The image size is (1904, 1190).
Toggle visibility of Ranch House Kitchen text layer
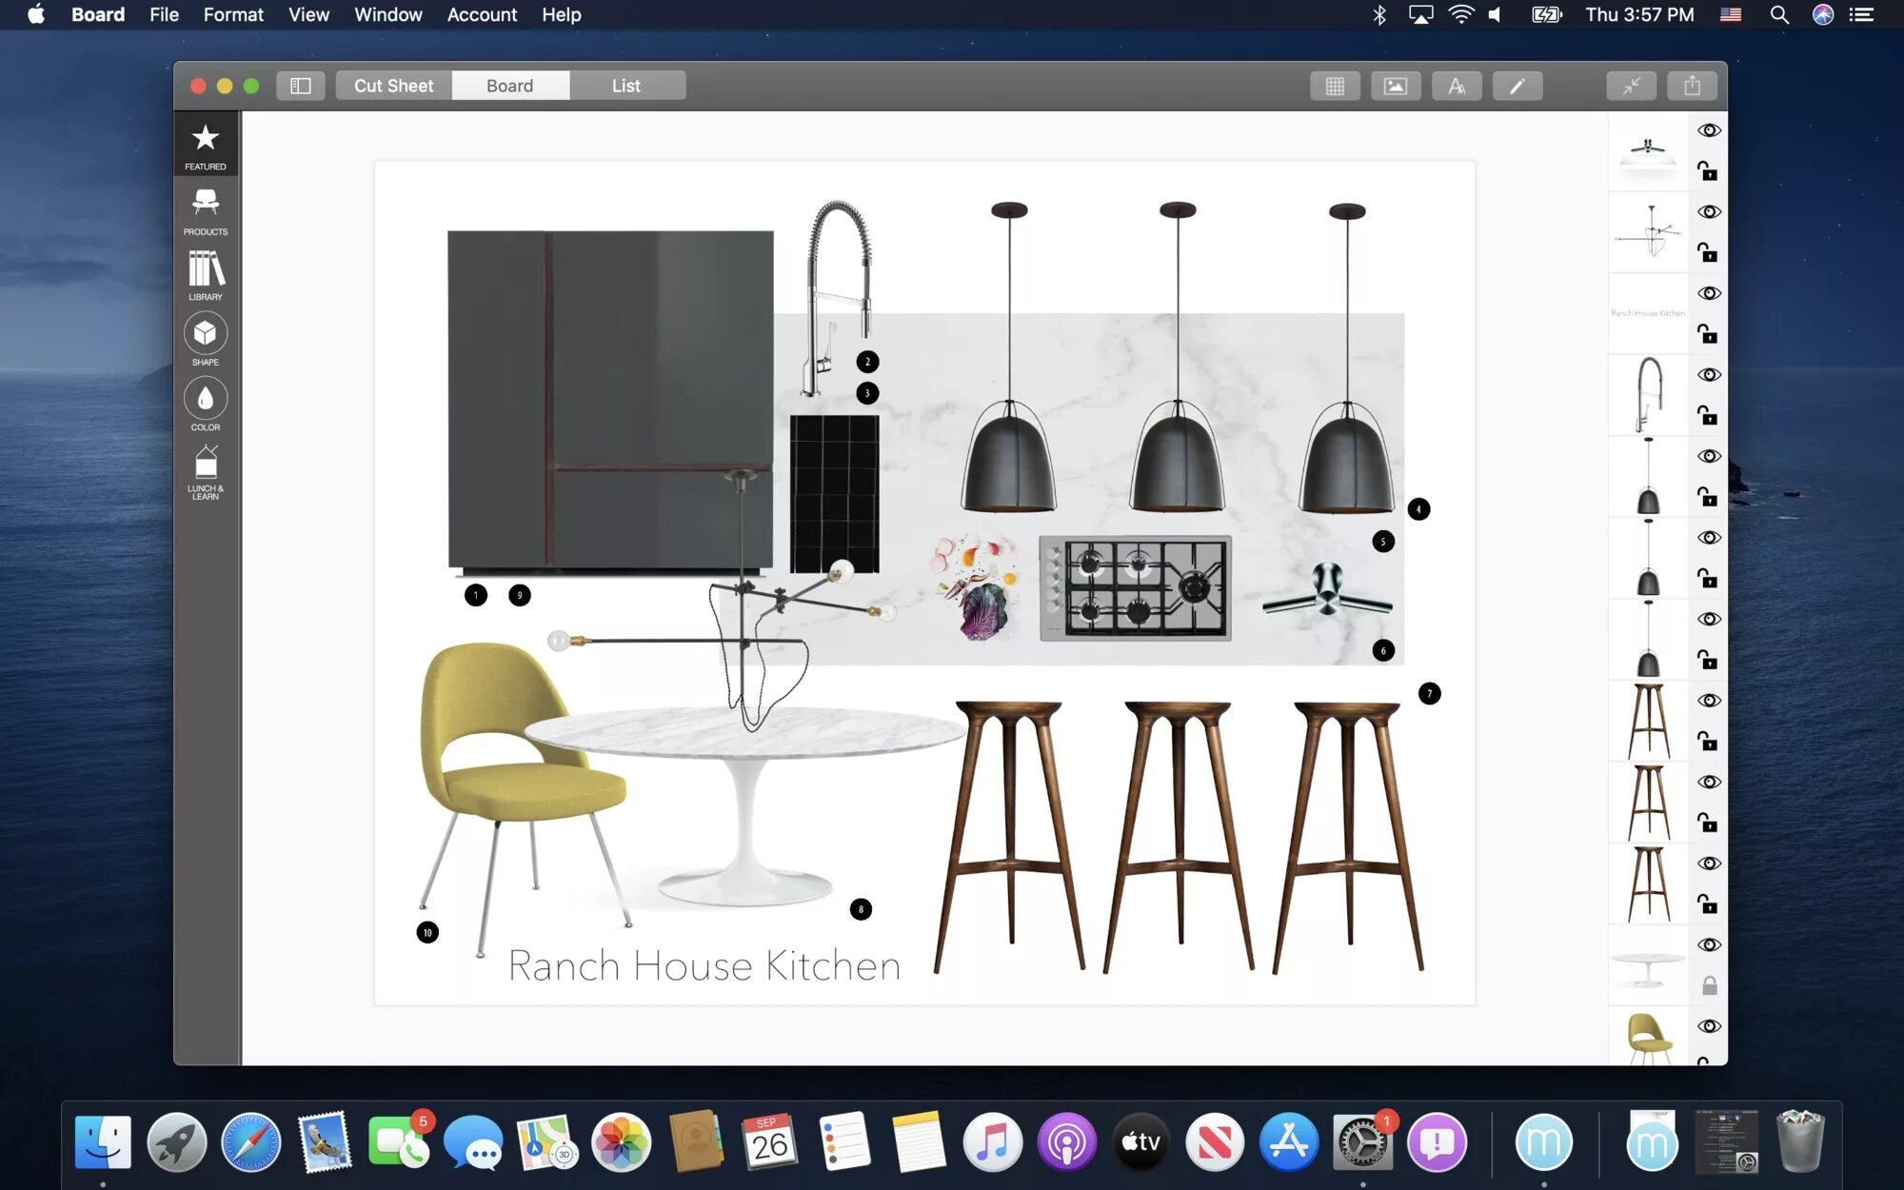click(x=1709, y=293)
